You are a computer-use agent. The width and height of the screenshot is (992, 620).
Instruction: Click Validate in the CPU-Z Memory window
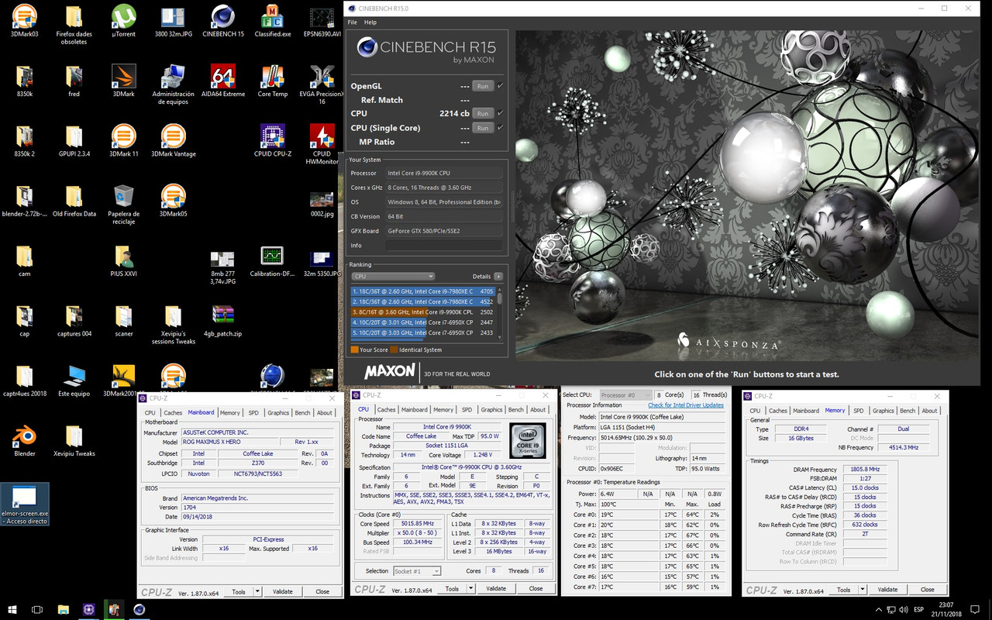[x=887, y=590]
